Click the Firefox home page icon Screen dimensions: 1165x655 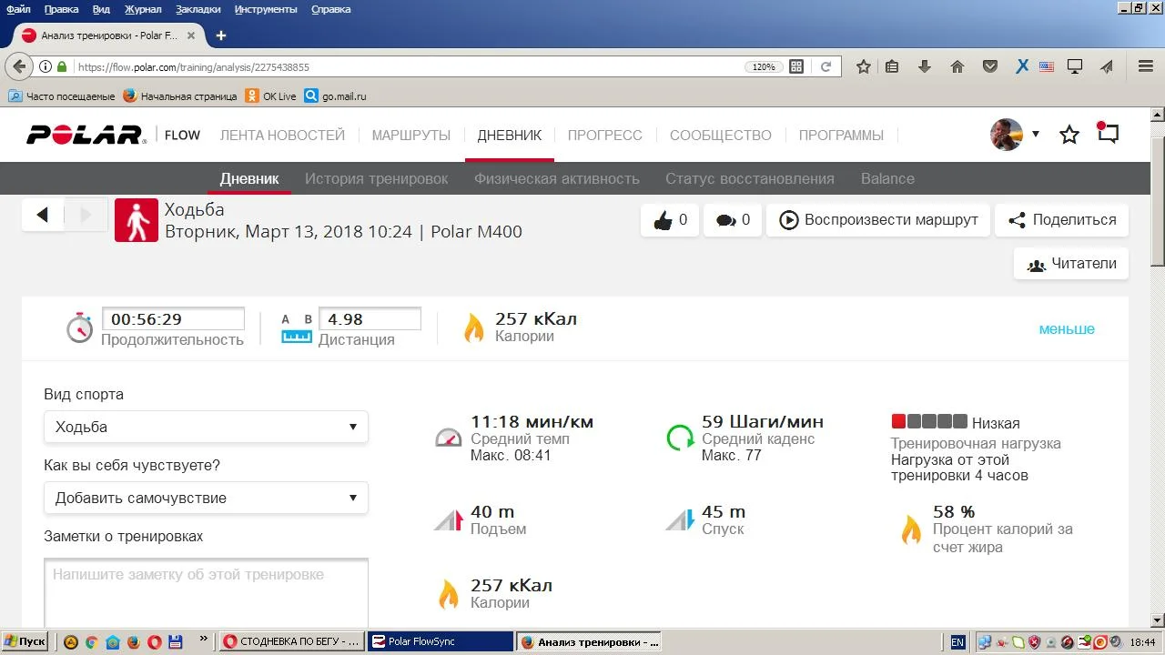coord(957,66)
